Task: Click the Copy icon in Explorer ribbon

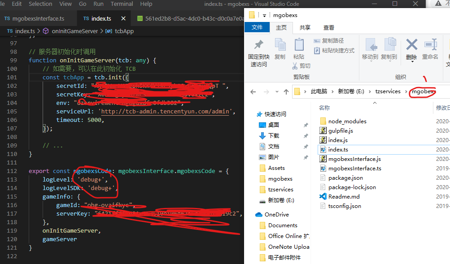Action: coord(280,45)
